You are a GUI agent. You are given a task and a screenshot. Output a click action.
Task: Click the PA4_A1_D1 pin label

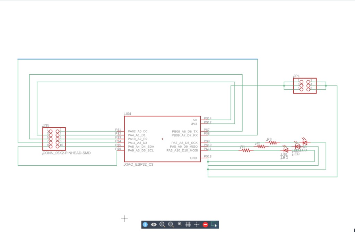(x=137, y=135)
